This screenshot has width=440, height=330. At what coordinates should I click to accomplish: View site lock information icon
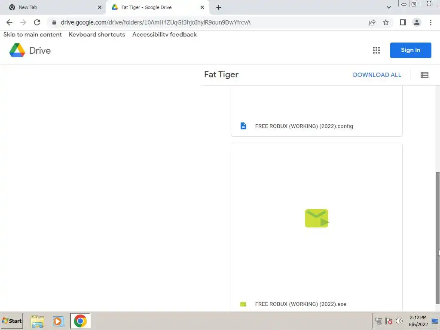54,22
